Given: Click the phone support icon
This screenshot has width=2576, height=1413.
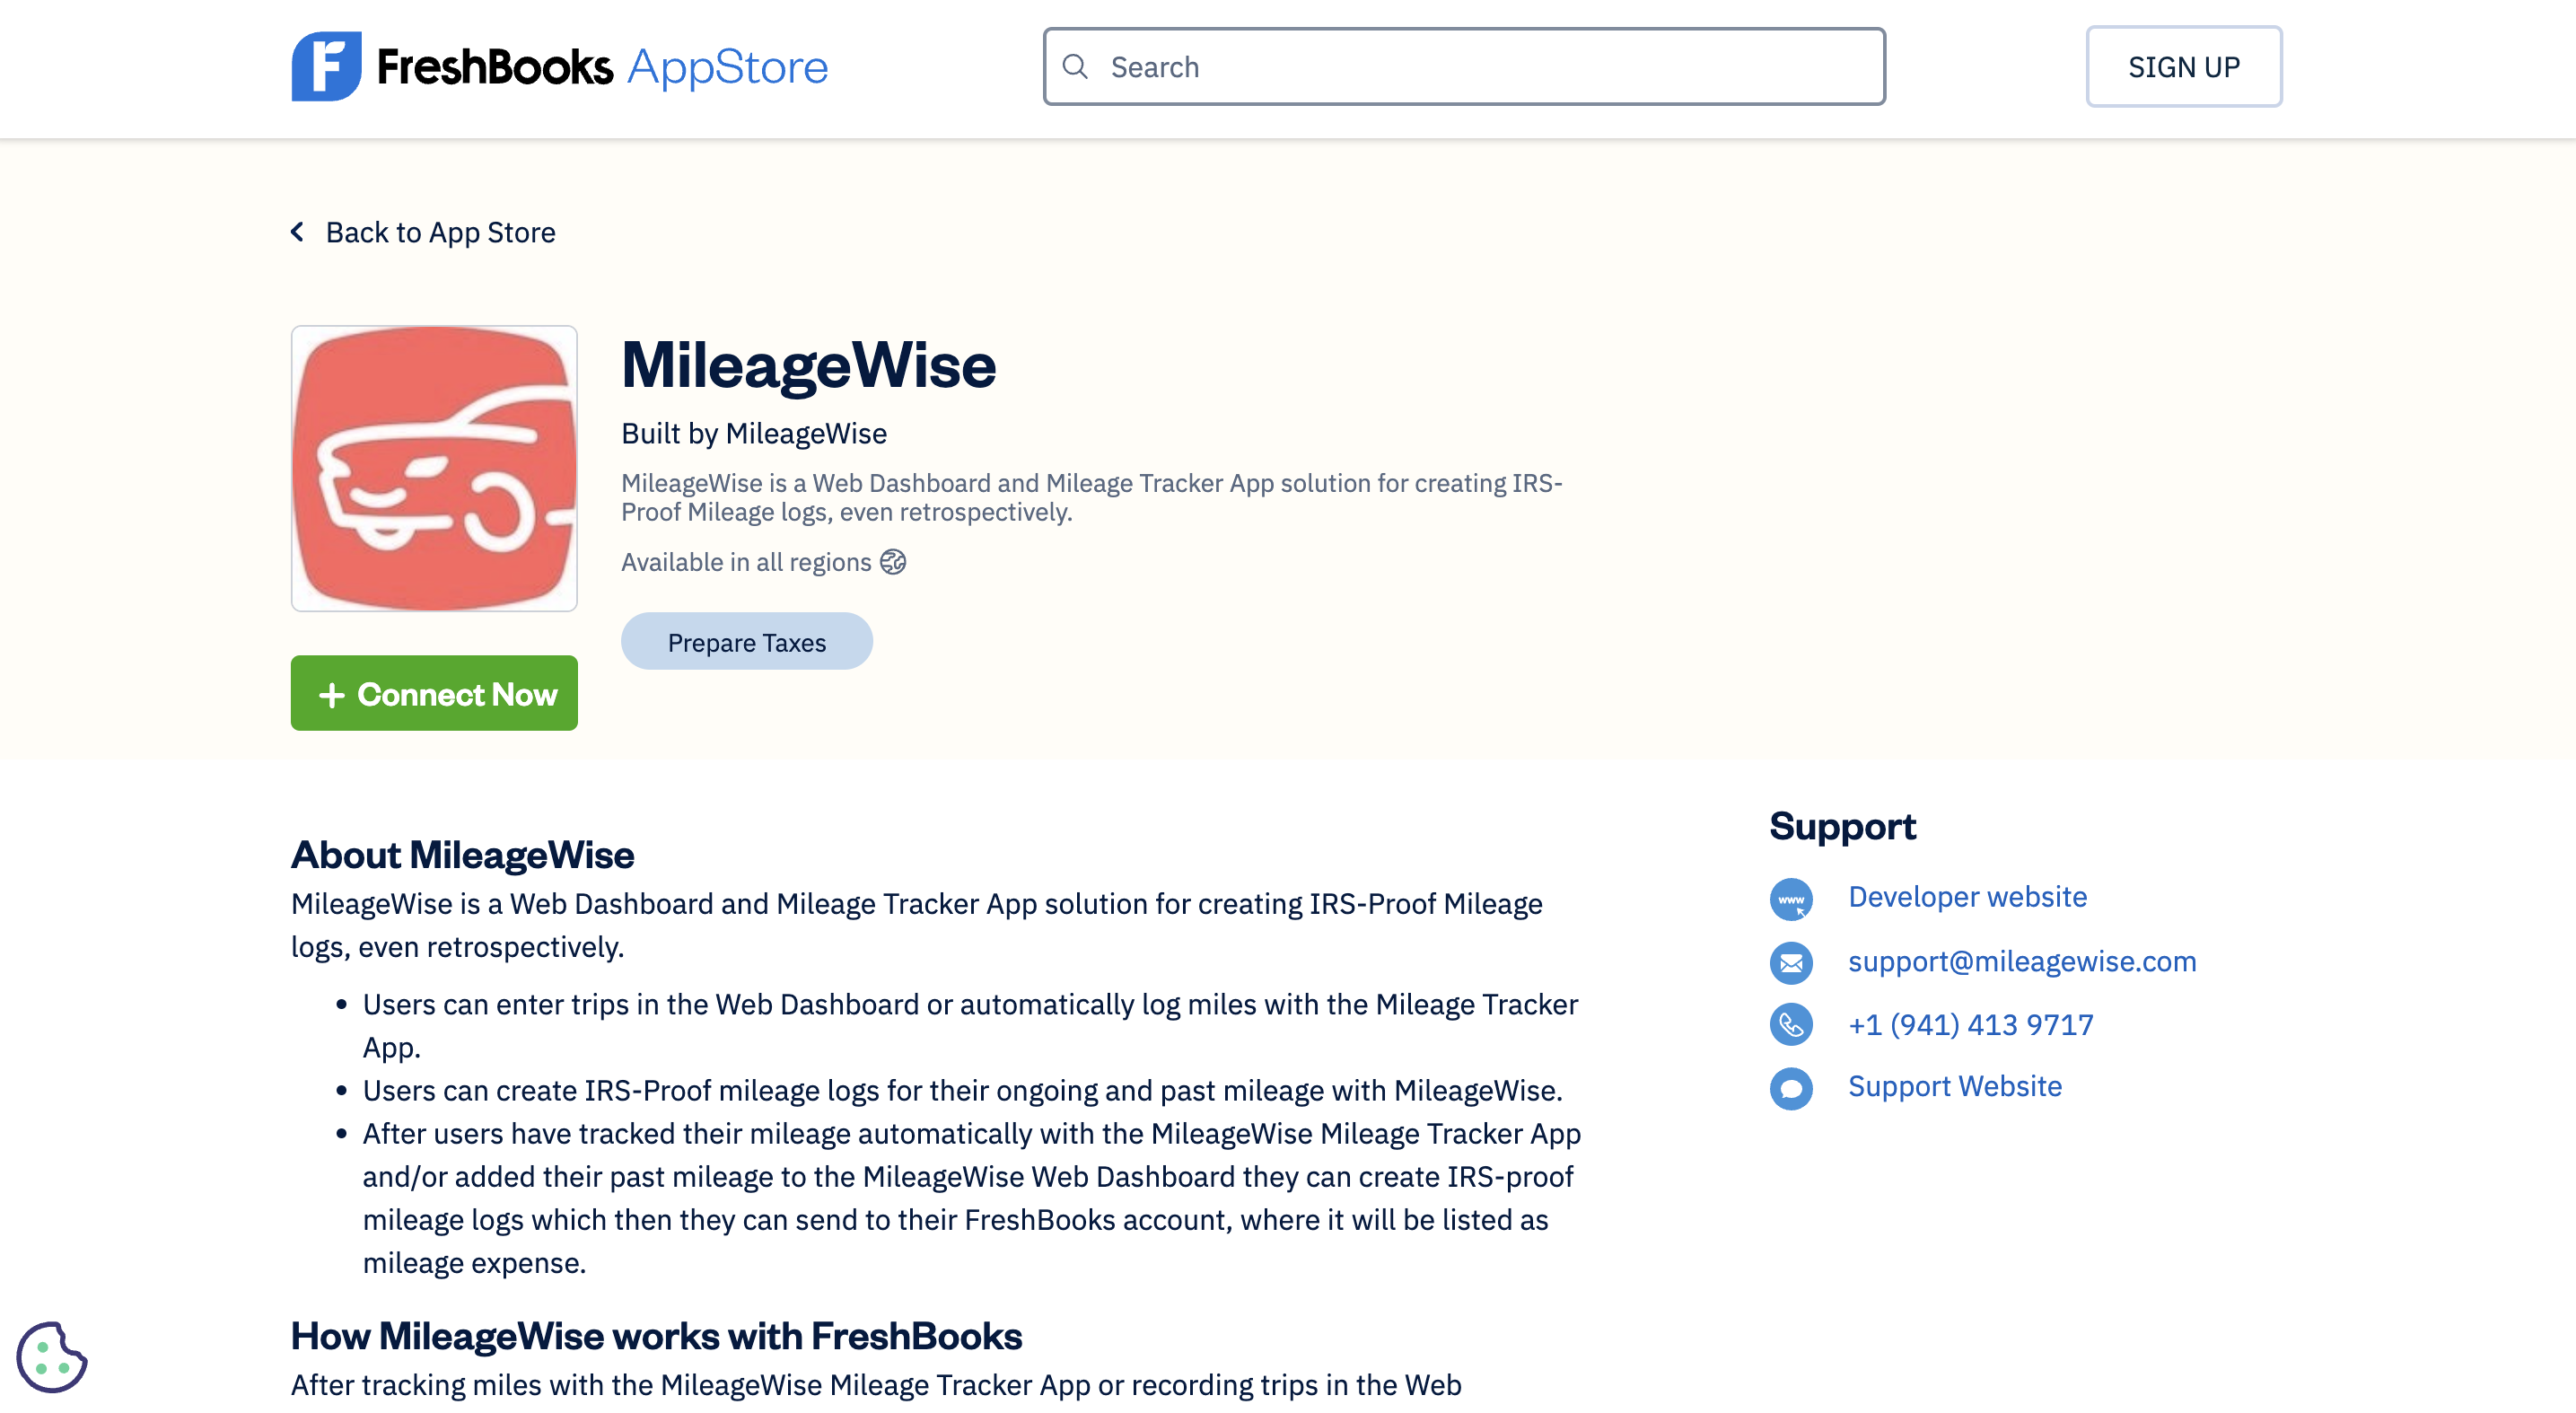Looking at the screenshot, I should (1792, 1025).
